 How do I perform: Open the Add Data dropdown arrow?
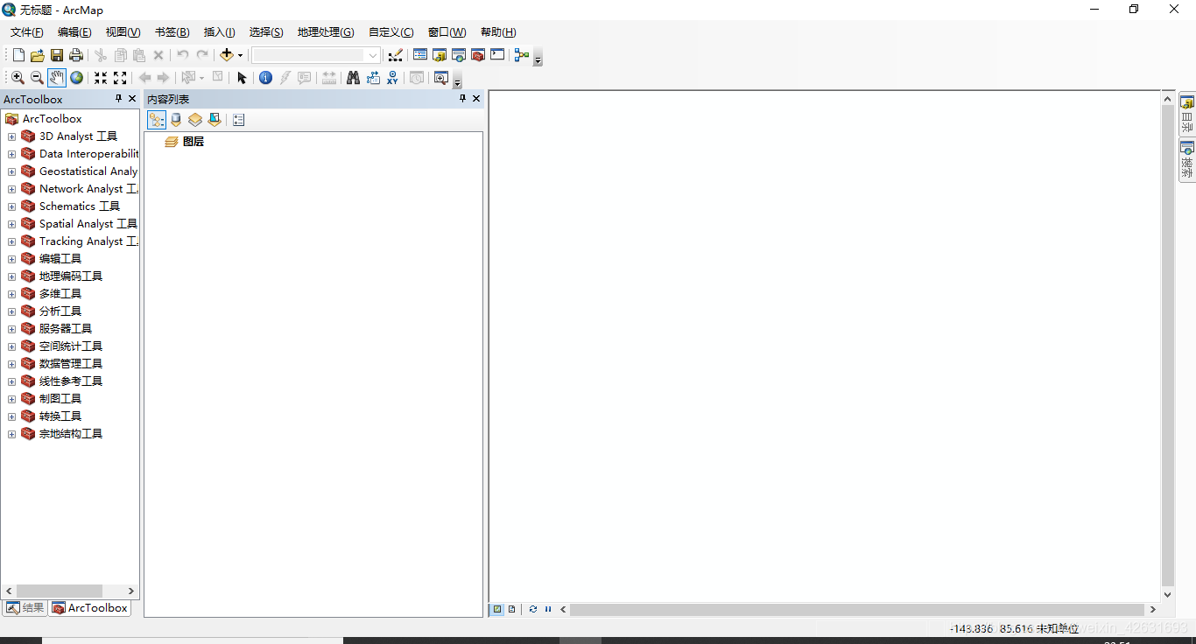click(x=240, y=55)
